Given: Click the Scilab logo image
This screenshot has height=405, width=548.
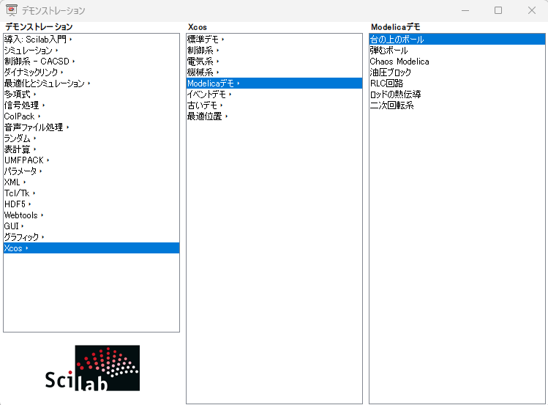Looking at the screenshot, I should [93, 368].
